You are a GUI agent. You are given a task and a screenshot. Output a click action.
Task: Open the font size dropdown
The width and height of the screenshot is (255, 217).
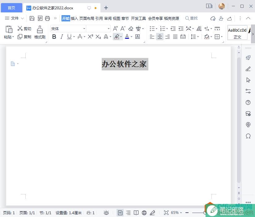click(108, 29)
